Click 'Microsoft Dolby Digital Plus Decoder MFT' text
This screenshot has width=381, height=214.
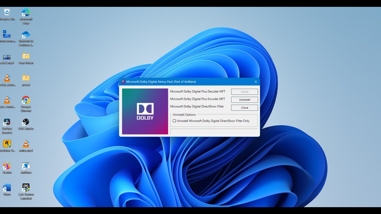click(x=198, y=92)
